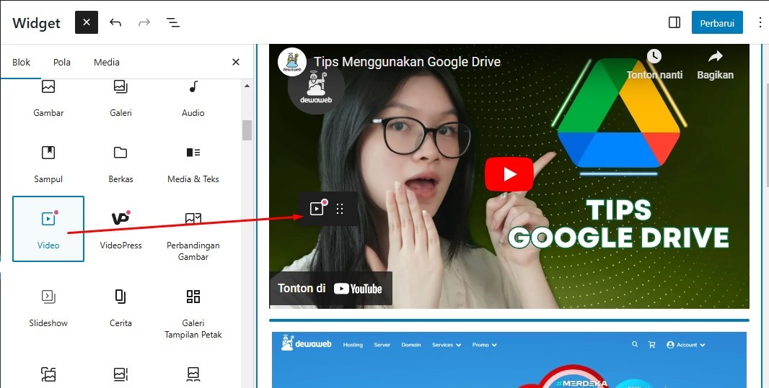Click the search icon in the dewaweb preview

coord(635,345)
